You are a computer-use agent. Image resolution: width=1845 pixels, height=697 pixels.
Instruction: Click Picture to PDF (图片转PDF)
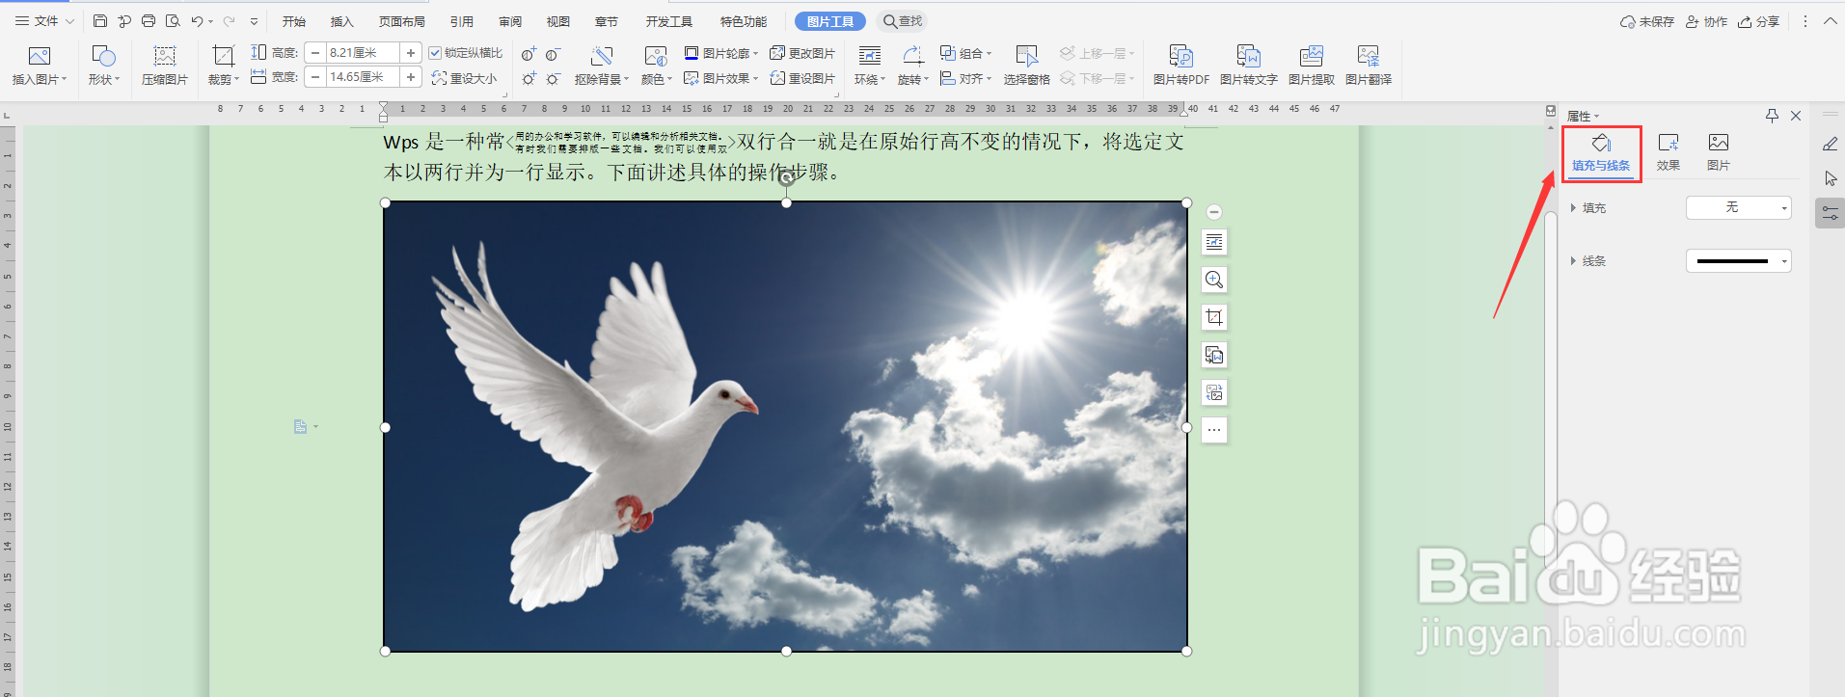tap(1181, 65)
